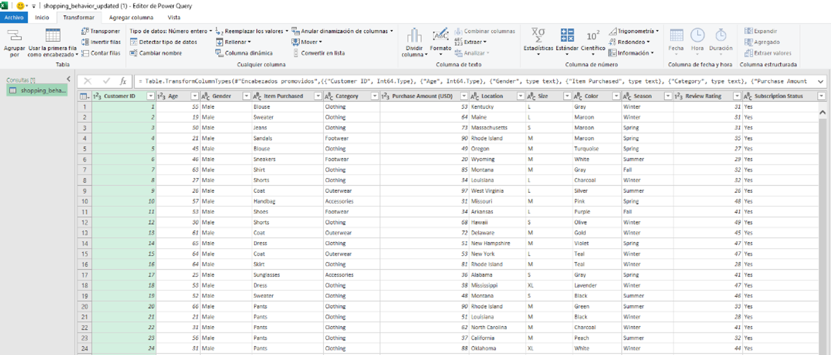Collapse the Consultas pane
The height and width of the screenshot is (355, 831).
pyautogui.click(x=68, y=79)
